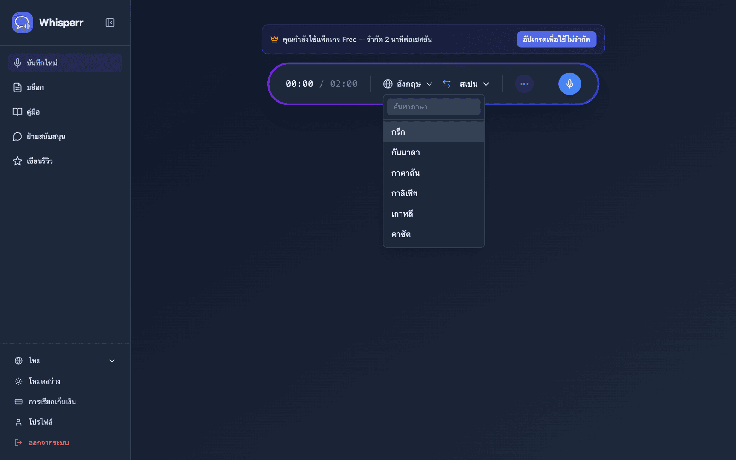736x460 pixels.
Task: Click the chevron next to อังกฤษ
Action: [429, 84]
